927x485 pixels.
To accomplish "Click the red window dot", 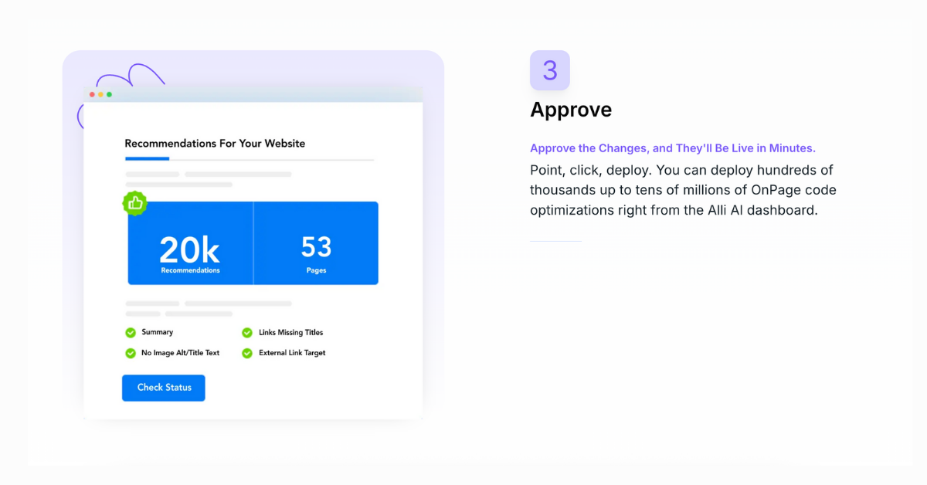I will [92, 94].
